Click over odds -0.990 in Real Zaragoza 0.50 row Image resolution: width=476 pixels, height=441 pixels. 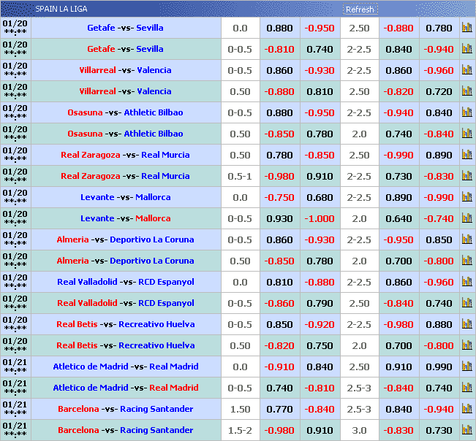399,155
